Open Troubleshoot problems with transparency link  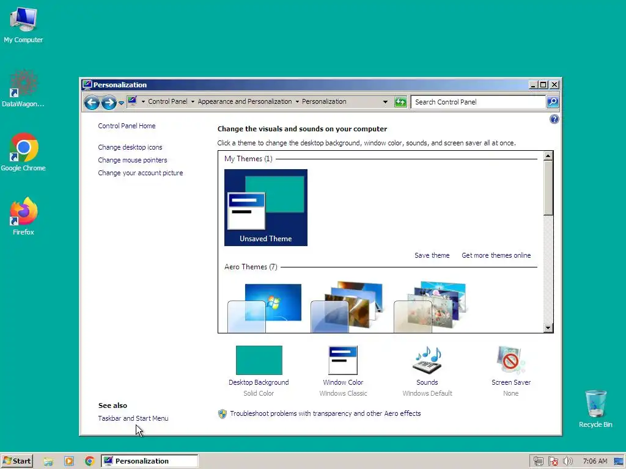325,413
